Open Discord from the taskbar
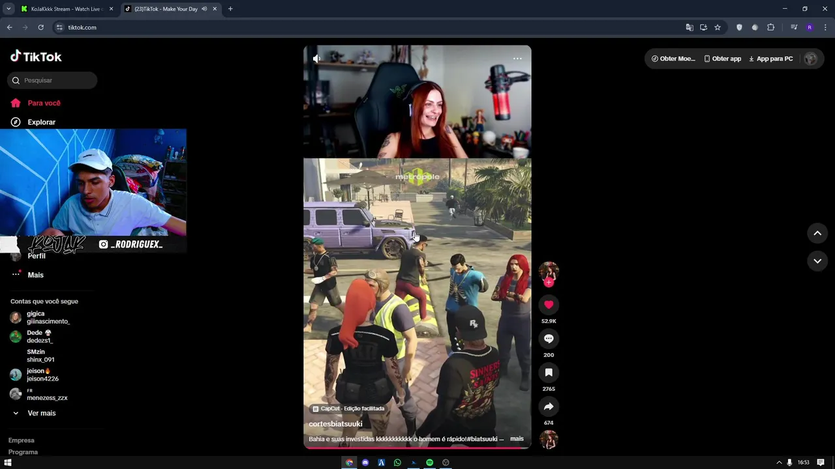Screen dimensions: 835x469 point(365,462)
